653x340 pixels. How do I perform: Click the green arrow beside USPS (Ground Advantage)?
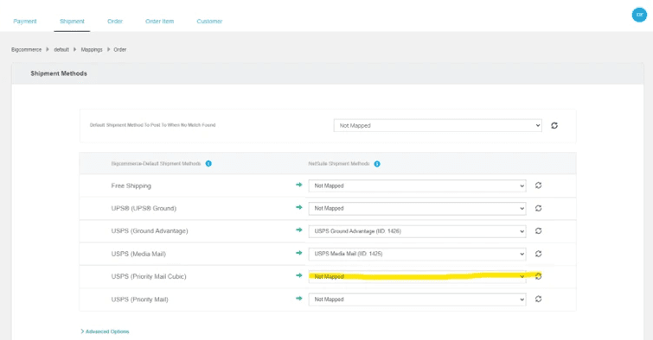[x=299, y=230]
